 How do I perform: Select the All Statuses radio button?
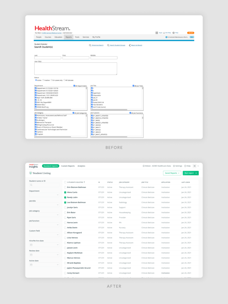click(x=64, y=80)
